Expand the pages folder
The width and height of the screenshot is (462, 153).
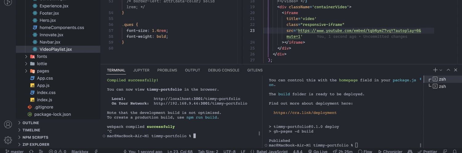pos(58,71)
